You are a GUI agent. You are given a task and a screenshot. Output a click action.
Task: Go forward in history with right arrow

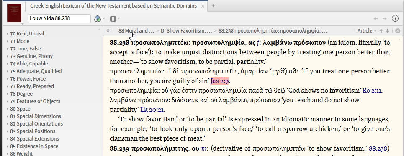tap(384, 18)
